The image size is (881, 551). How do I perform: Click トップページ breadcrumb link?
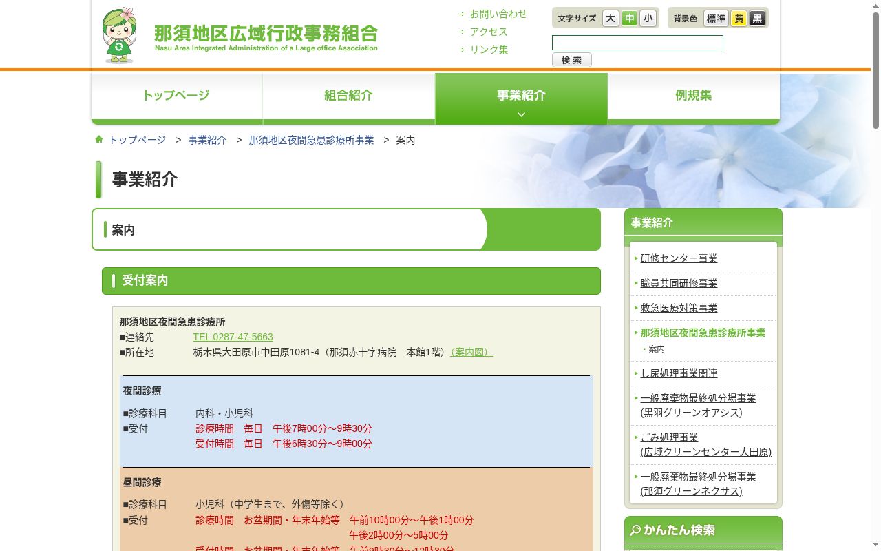pos(138,140)
